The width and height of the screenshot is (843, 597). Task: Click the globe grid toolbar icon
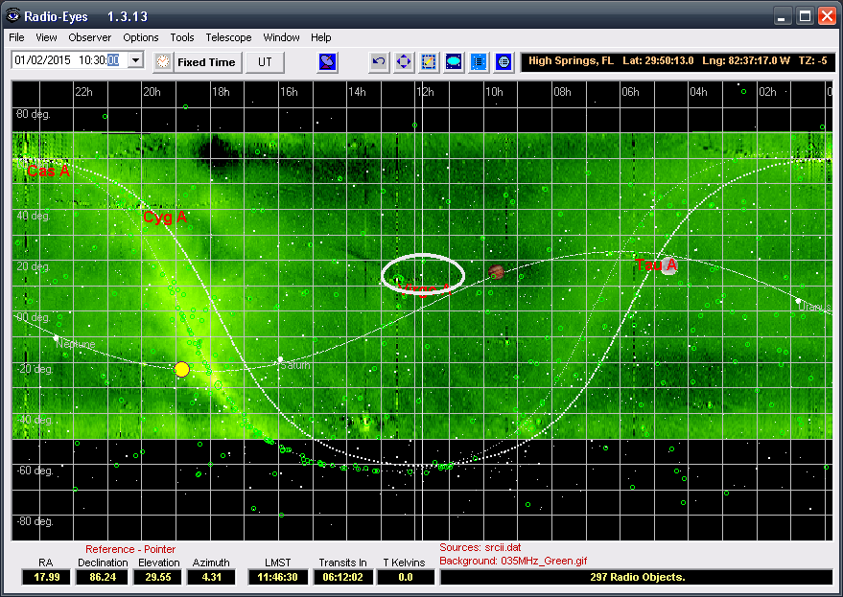tap(503, 61)
